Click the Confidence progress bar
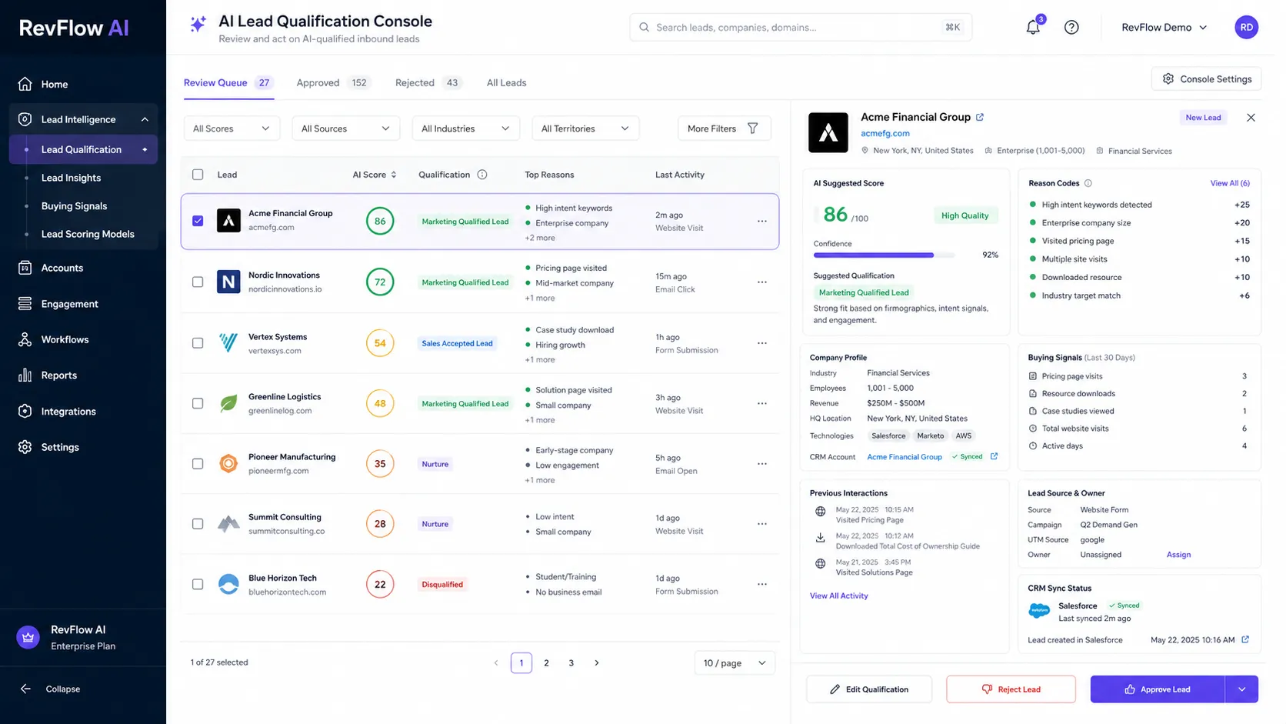Image resolution: width=1286 pixels, height=724 pixels. pyautogui.click(x=885, y=255)
